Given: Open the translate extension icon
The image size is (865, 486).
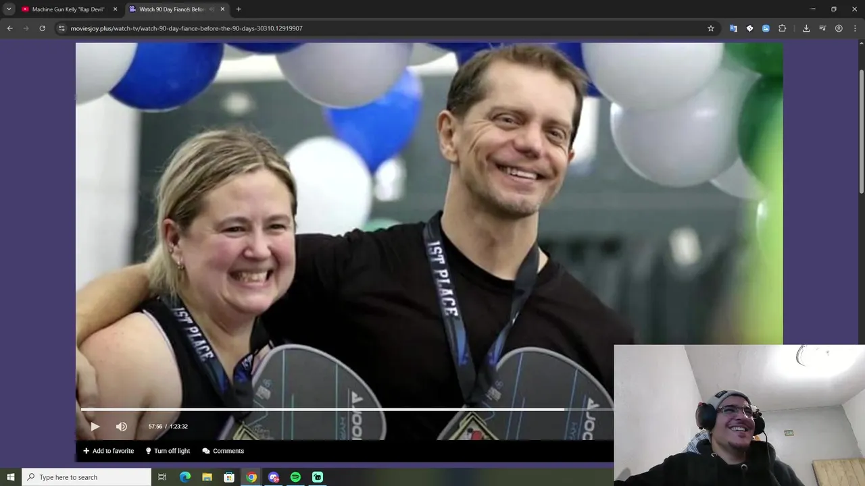Looking at the screenshot, I should coord(733,28).
